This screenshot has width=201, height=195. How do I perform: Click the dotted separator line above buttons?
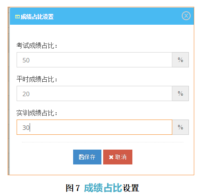click(x=103, y=142)
